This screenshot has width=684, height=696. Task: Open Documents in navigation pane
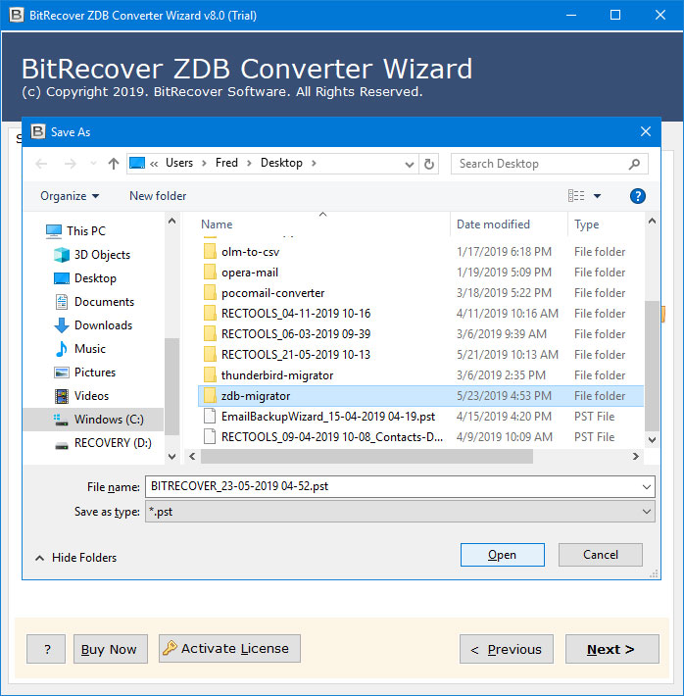click(104, 302)
